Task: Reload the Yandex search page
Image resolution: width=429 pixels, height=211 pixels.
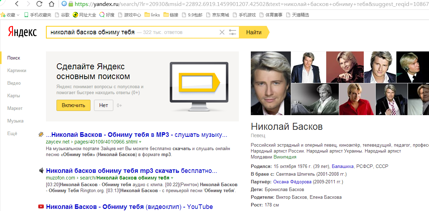Action: click(x=39, y=4)
